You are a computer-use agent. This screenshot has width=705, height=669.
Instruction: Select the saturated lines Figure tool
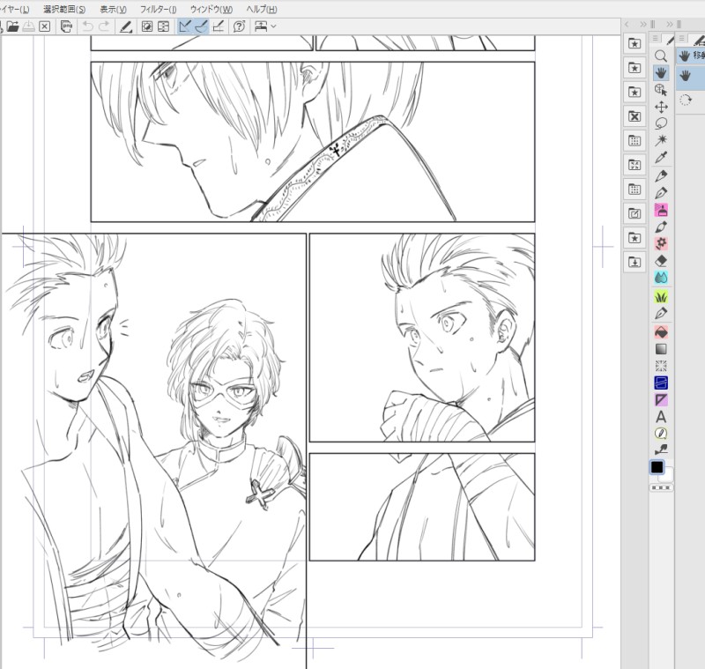pos(660,366)
